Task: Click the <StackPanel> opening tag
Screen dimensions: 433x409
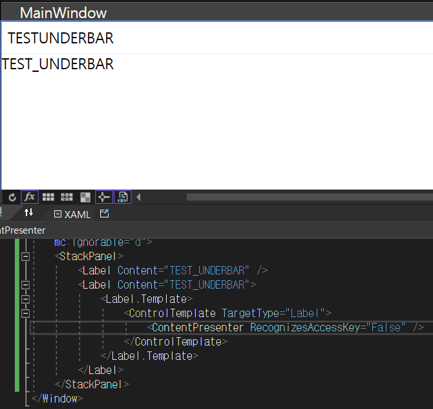Action: coord(89,256)
